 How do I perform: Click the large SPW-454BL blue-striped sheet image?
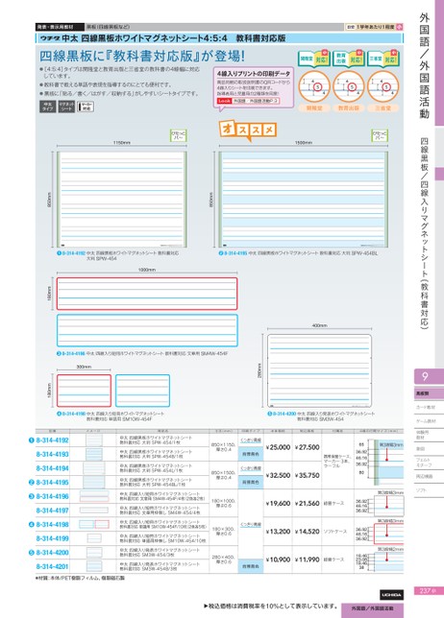tap(303, 200)
